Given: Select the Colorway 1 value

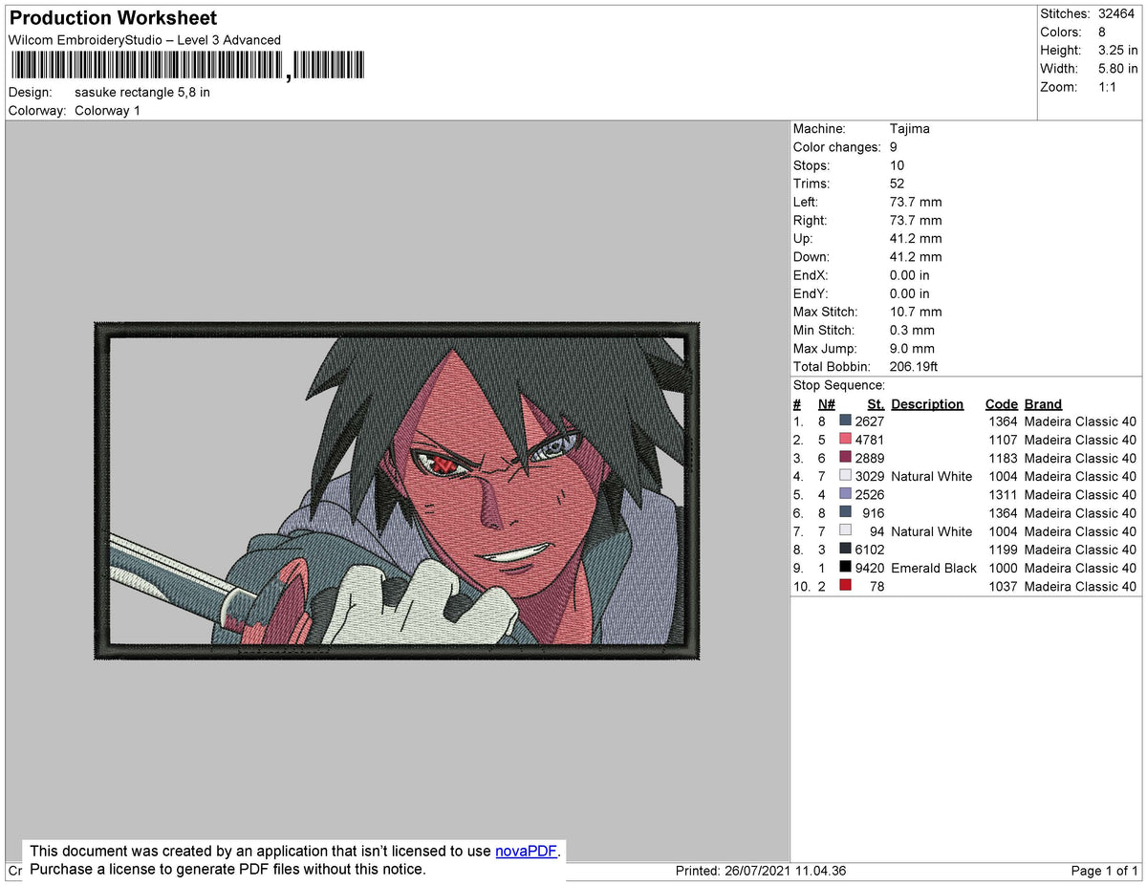Looking at the screenshot, I should [x=107, y=110].
